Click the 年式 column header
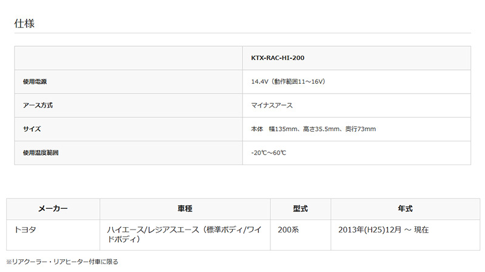This screenshot has width=485, height=272. coord(405,208)
